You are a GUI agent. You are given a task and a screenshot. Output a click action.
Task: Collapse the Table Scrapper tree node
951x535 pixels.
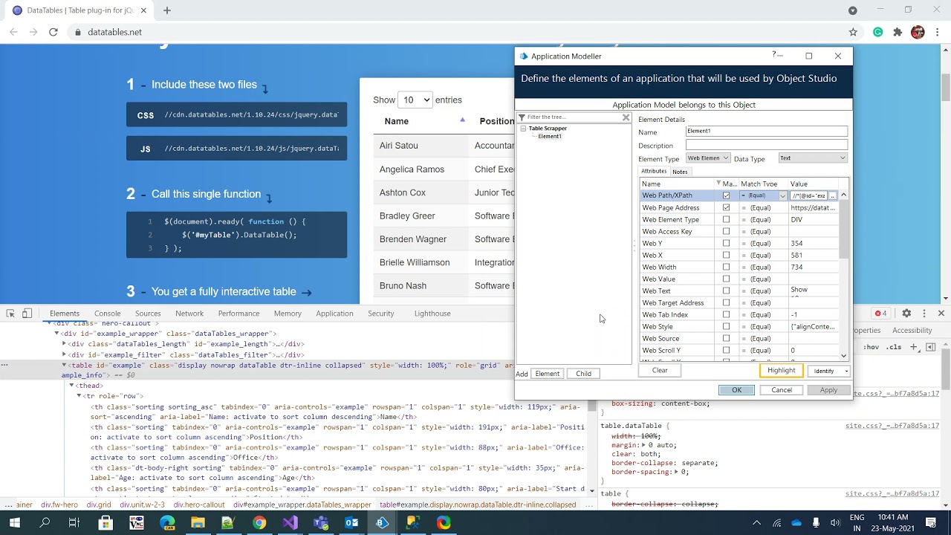(523, 129)
